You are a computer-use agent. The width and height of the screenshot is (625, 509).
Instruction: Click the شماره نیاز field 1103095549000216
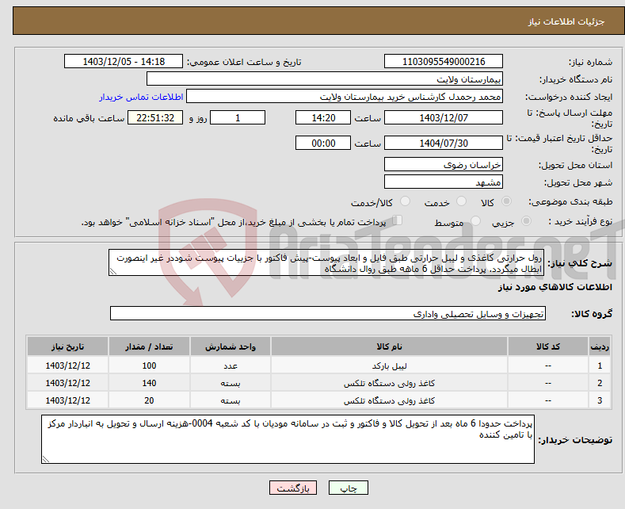pos(444,61)
